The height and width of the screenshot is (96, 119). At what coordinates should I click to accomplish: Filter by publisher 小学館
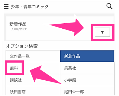(x=87, y=80)
